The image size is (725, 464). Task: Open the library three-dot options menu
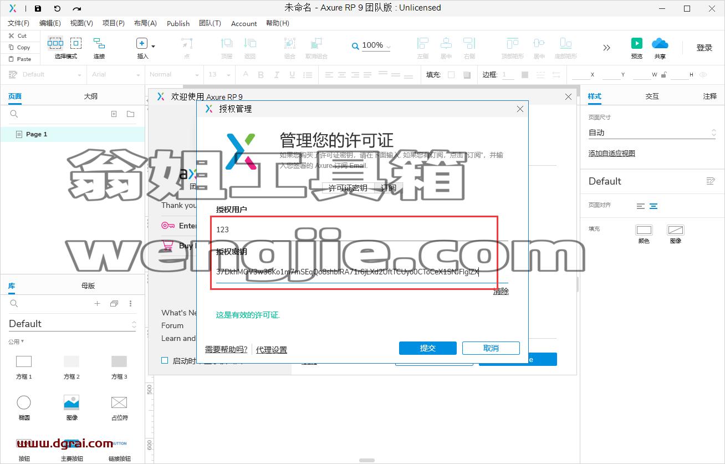pyautogui.click(x=131, y=304)
